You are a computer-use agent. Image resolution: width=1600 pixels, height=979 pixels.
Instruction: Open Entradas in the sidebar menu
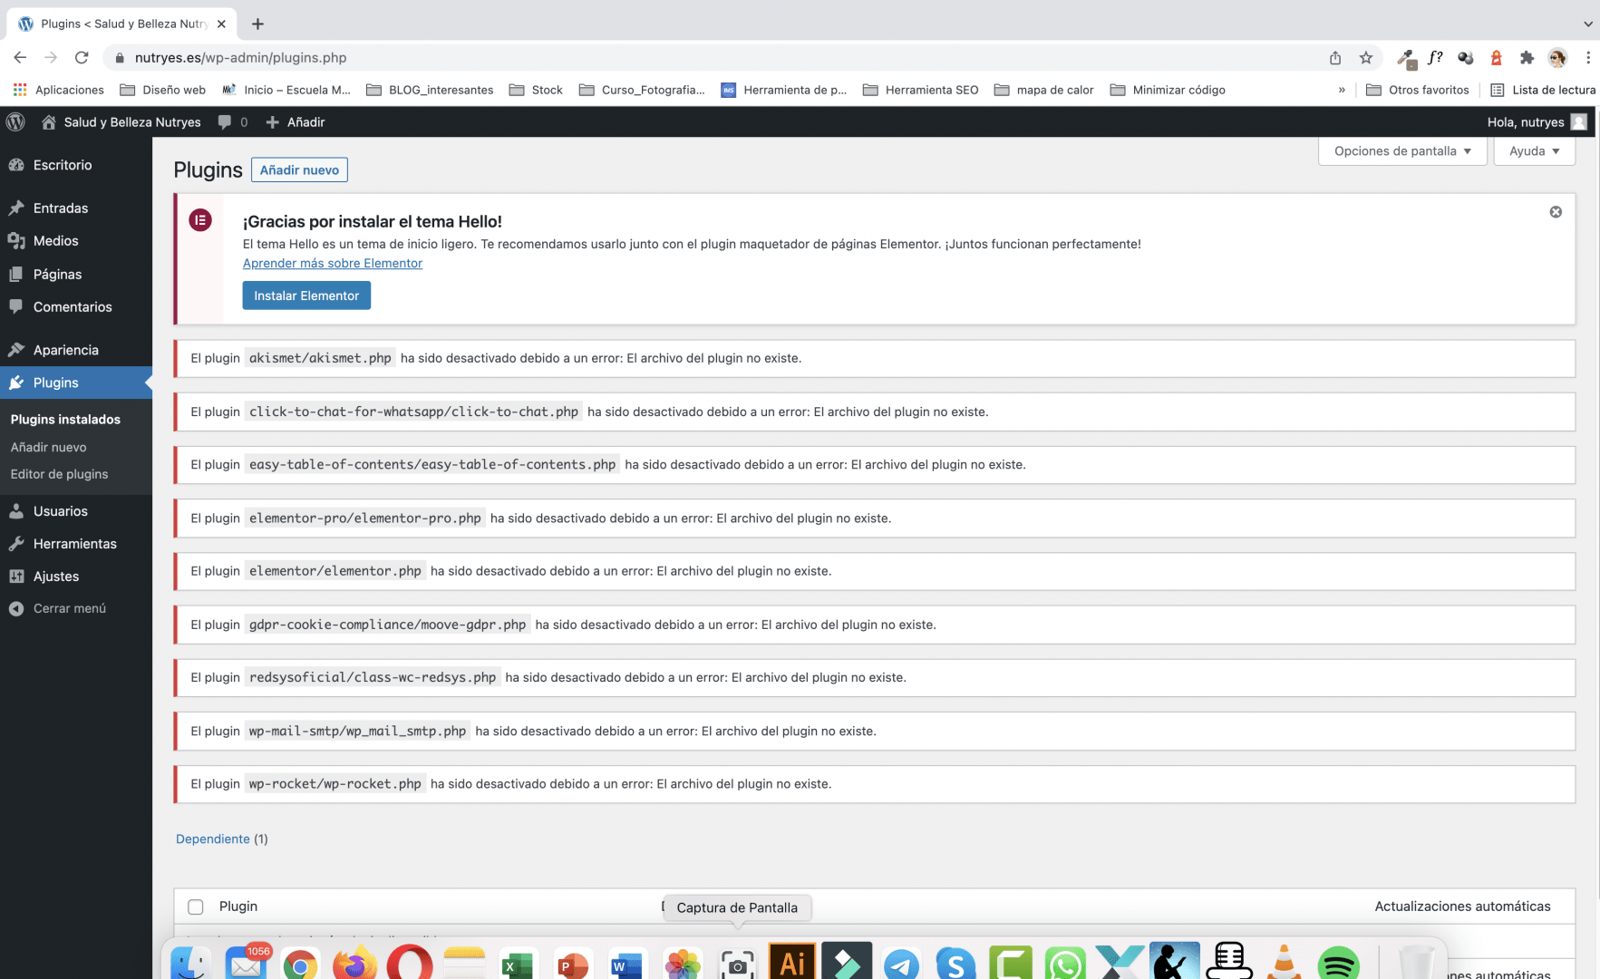pos(76,208)
